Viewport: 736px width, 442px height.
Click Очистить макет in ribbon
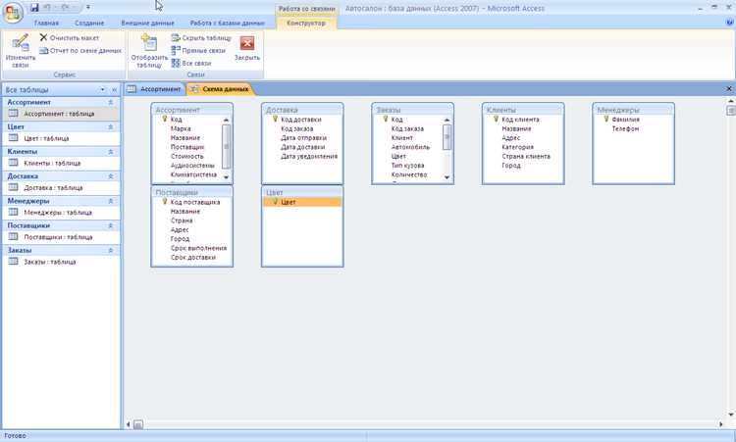70,37
